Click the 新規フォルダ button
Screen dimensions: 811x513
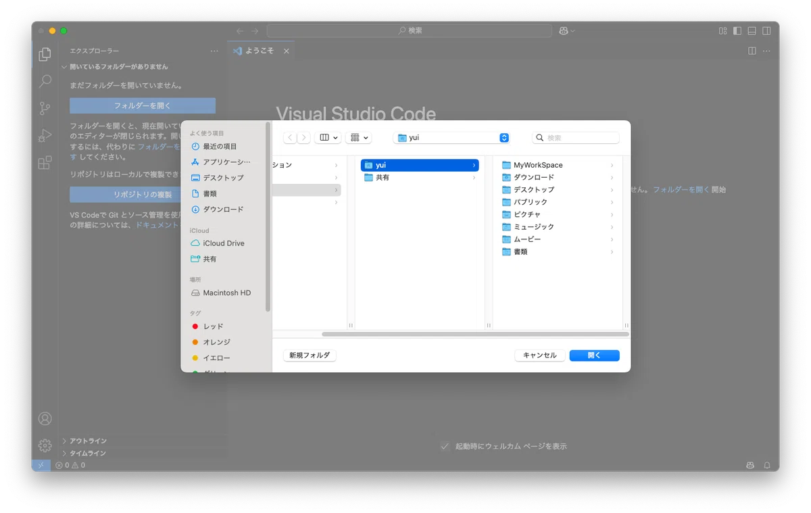(310, 356)
